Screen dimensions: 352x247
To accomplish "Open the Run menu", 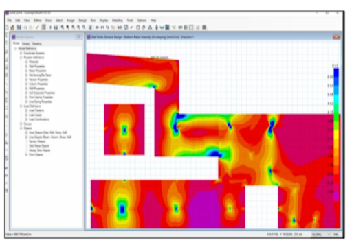I will click(93, 21).
